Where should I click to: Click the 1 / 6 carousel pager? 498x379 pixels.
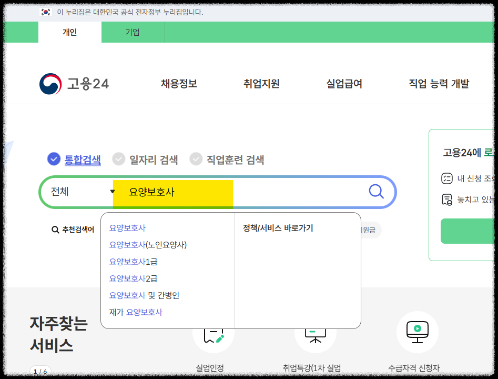point(40,371)
